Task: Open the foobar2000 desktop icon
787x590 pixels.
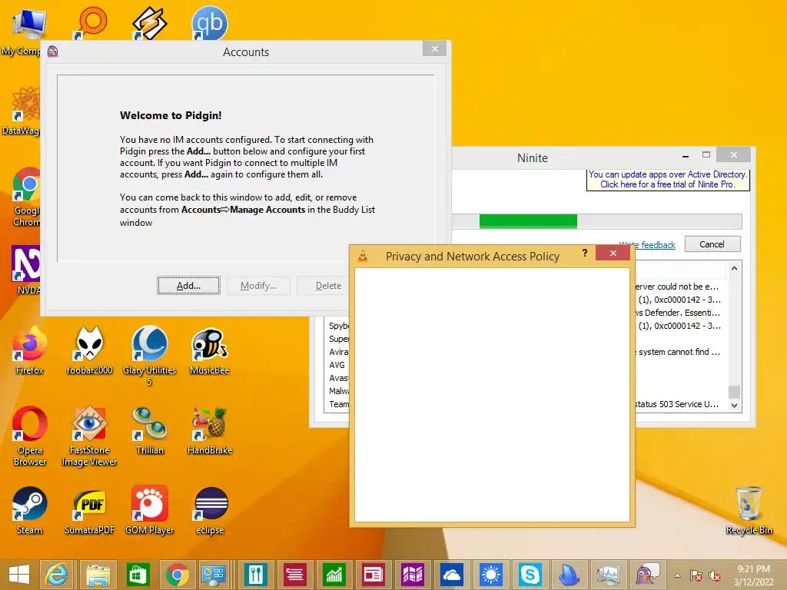Action: pos(89,350)
